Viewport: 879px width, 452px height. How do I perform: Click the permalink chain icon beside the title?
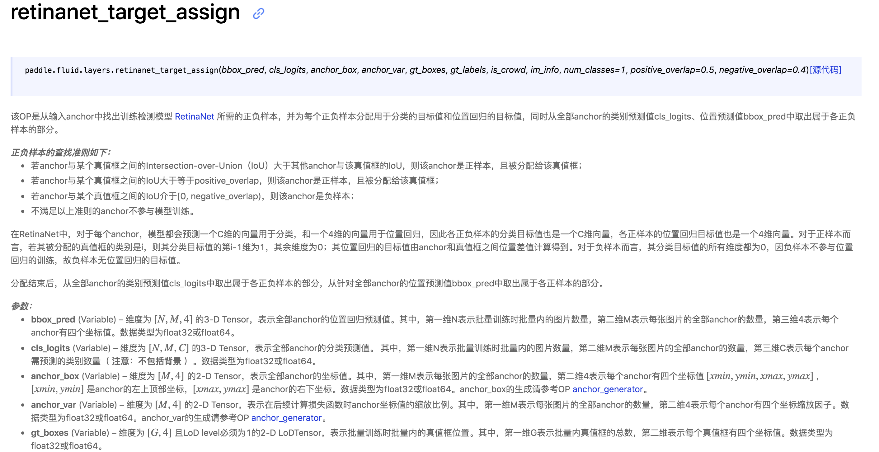pos(258,14)
